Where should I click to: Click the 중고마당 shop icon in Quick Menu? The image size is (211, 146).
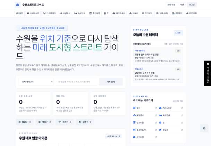coord(134,123)
